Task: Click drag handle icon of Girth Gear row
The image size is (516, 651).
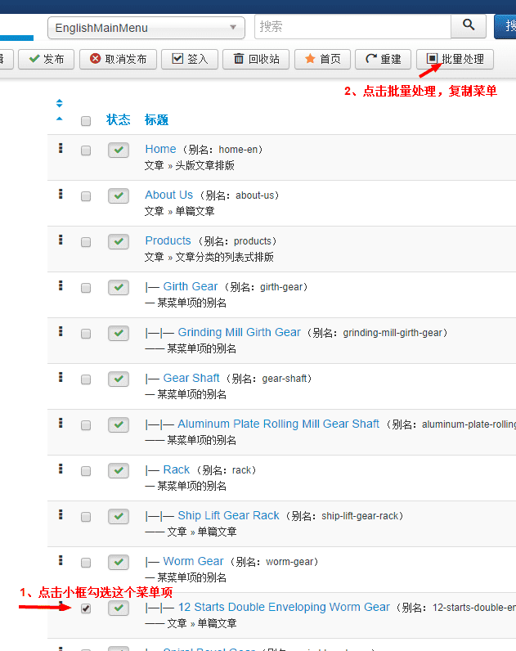Action: [61, 285]
